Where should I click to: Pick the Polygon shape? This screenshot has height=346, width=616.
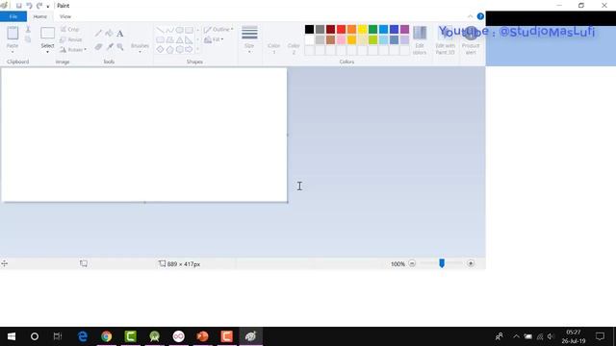(x=169, y=40)
